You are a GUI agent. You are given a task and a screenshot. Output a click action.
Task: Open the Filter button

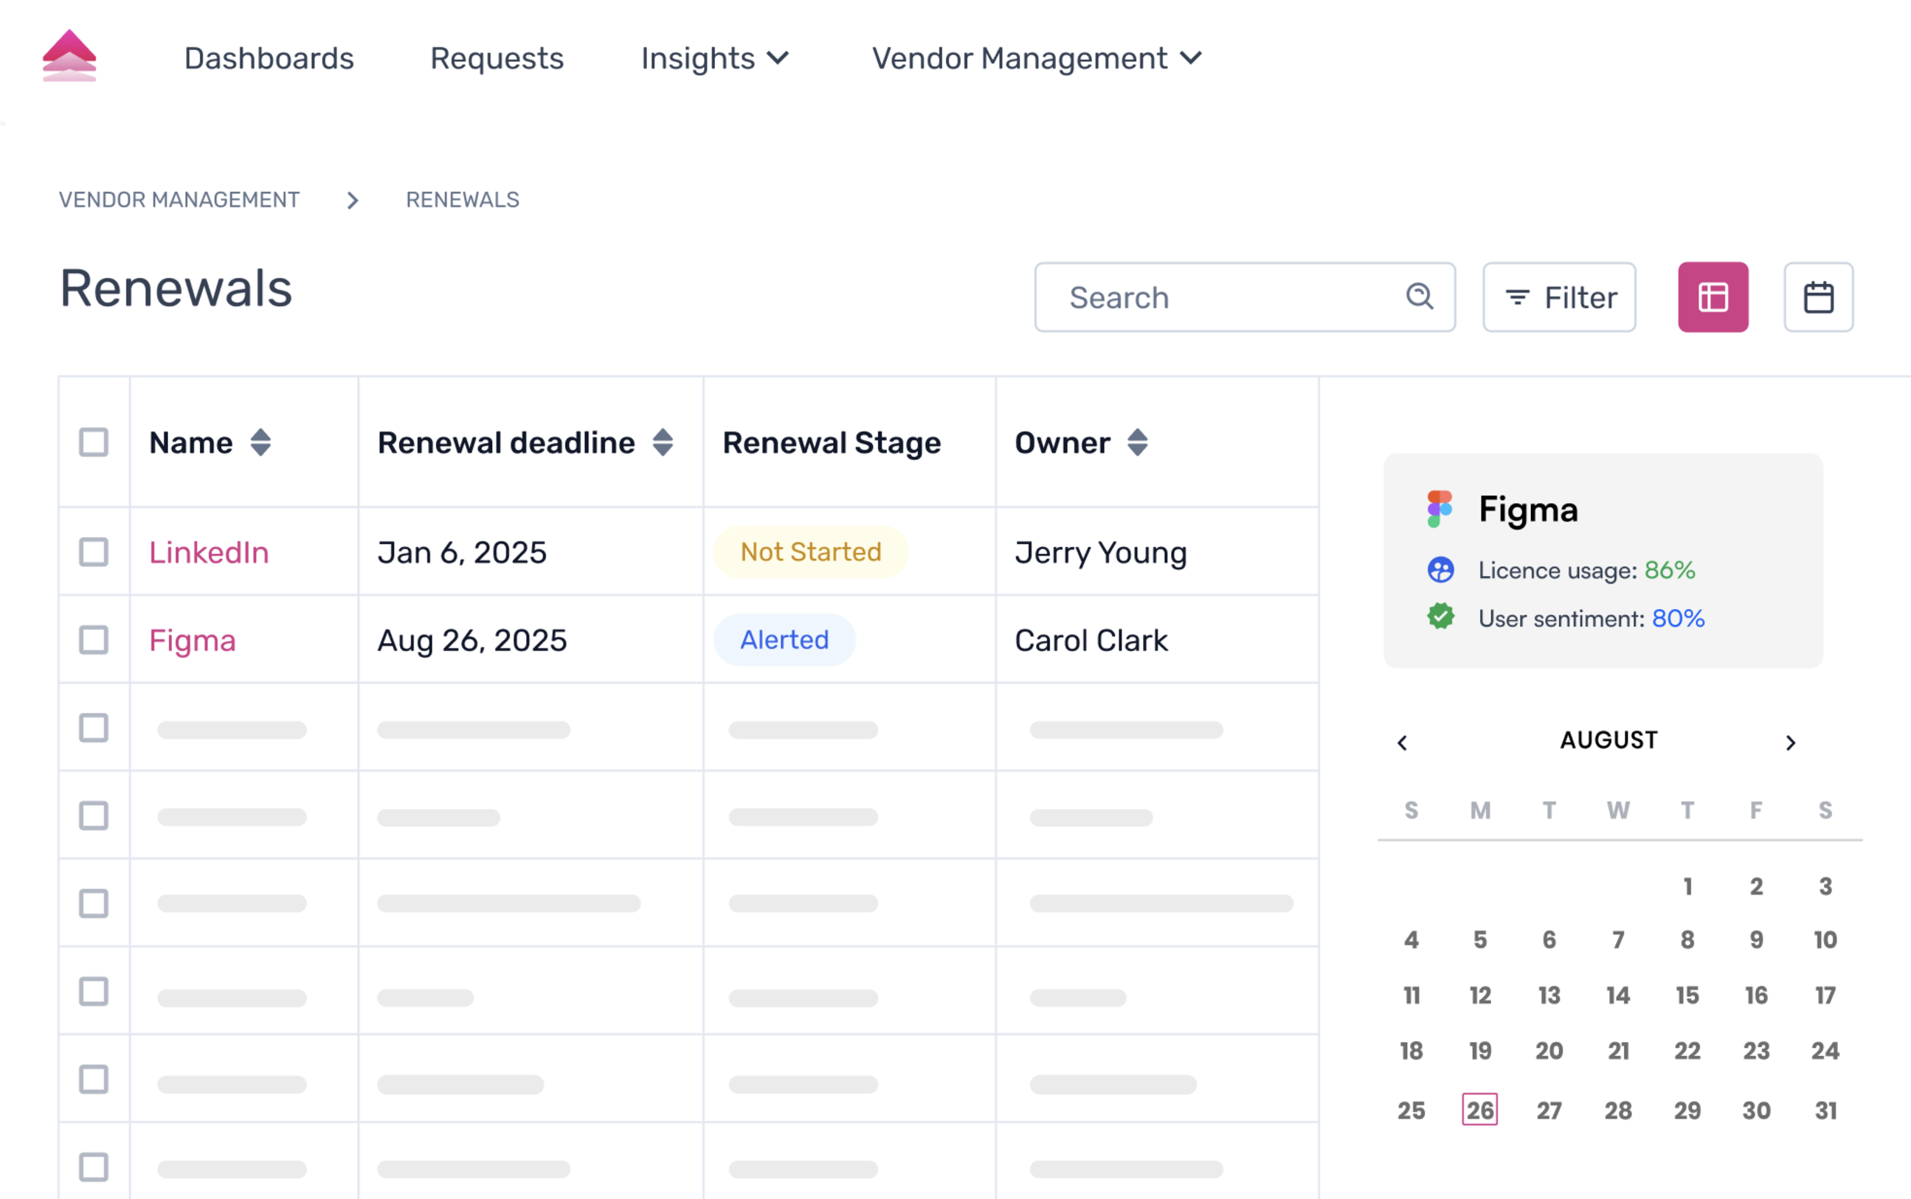pyautogui.click(x=1559, y=296)
